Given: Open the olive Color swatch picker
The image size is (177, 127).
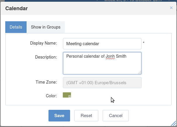Looking at the screenshot, I should pos(67,95).
